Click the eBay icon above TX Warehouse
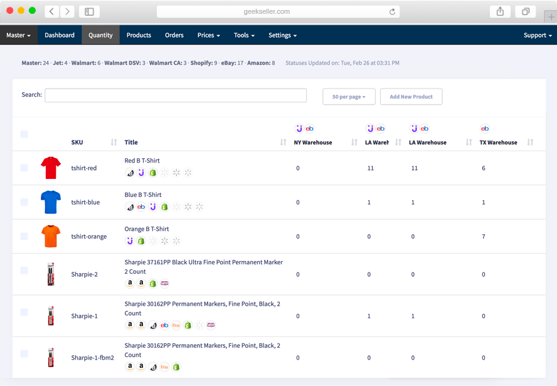This screenshot has height=386, width=557. (x=485, y=129)
